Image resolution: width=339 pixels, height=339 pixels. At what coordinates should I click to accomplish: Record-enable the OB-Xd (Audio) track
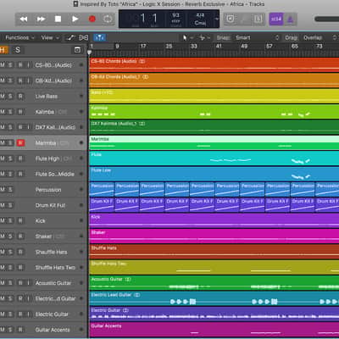[x=20, y=81]
